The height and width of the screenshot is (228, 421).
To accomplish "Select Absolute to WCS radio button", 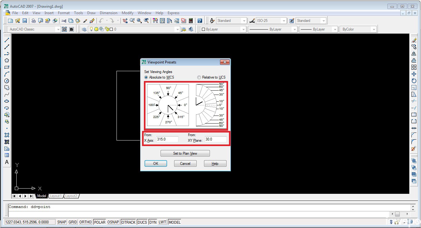I will point(146,77).
